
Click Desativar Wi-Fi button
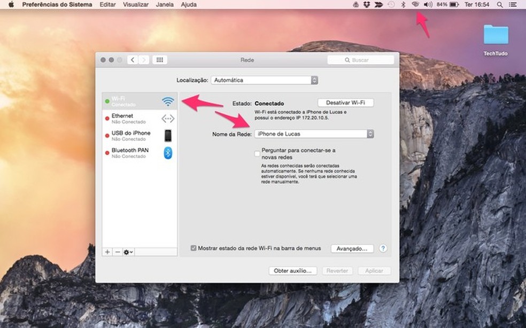pos(345,103)
